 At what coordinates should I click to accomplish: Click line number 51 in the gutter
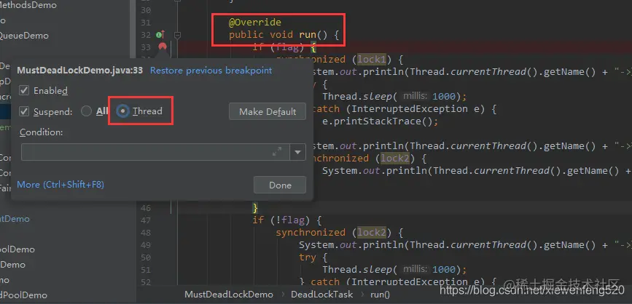[146, 270]
